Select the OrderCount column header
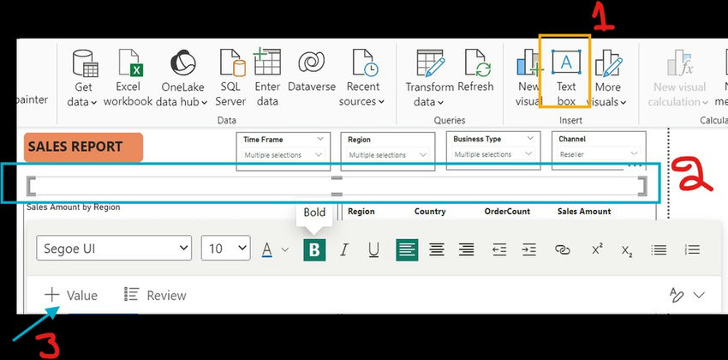Screen dimensions: 728x360 (507, 212)
